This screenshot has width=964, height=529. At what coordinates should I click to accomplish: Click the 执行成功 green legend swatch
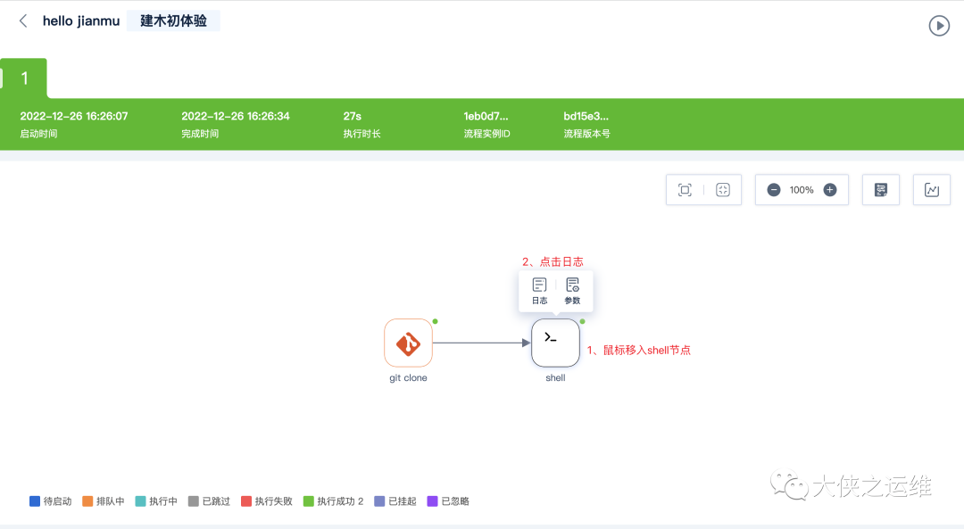tap(309, 501)
